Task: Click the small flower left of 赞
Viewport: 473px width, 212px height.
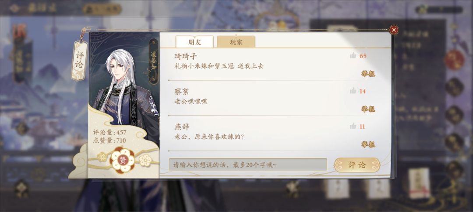Action: (x=102, y=157)
